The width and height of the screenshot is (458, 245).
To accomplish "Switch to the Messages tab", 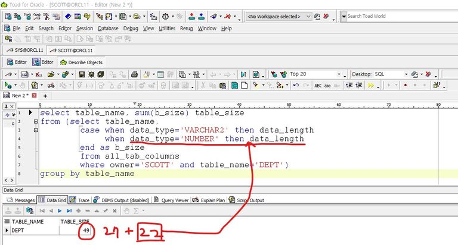I will (x=21, y=200).
